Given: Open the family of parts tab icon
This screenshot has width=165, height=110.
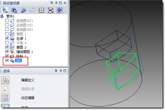Looking at the screenshot, I should [23, 10].
